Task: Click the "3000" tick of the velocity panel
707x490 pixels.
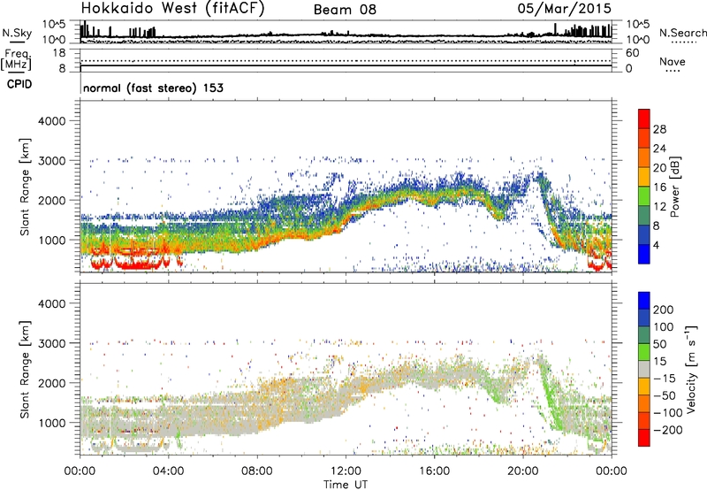Action: point(52,343)
